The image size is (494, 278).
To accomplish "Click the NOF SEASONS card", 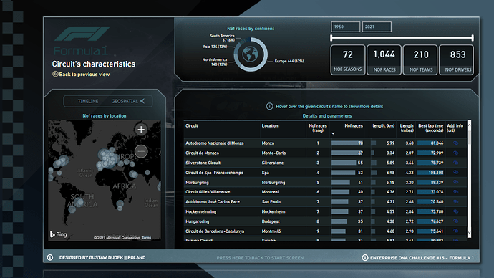I will 348,60.
